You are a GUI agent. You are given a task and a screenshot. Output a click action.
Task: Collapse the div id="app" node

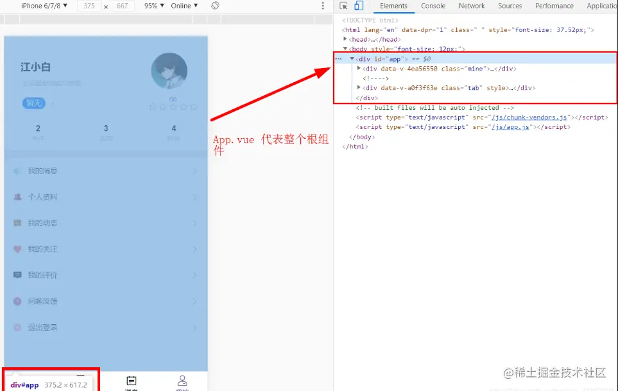pos(352,58)
